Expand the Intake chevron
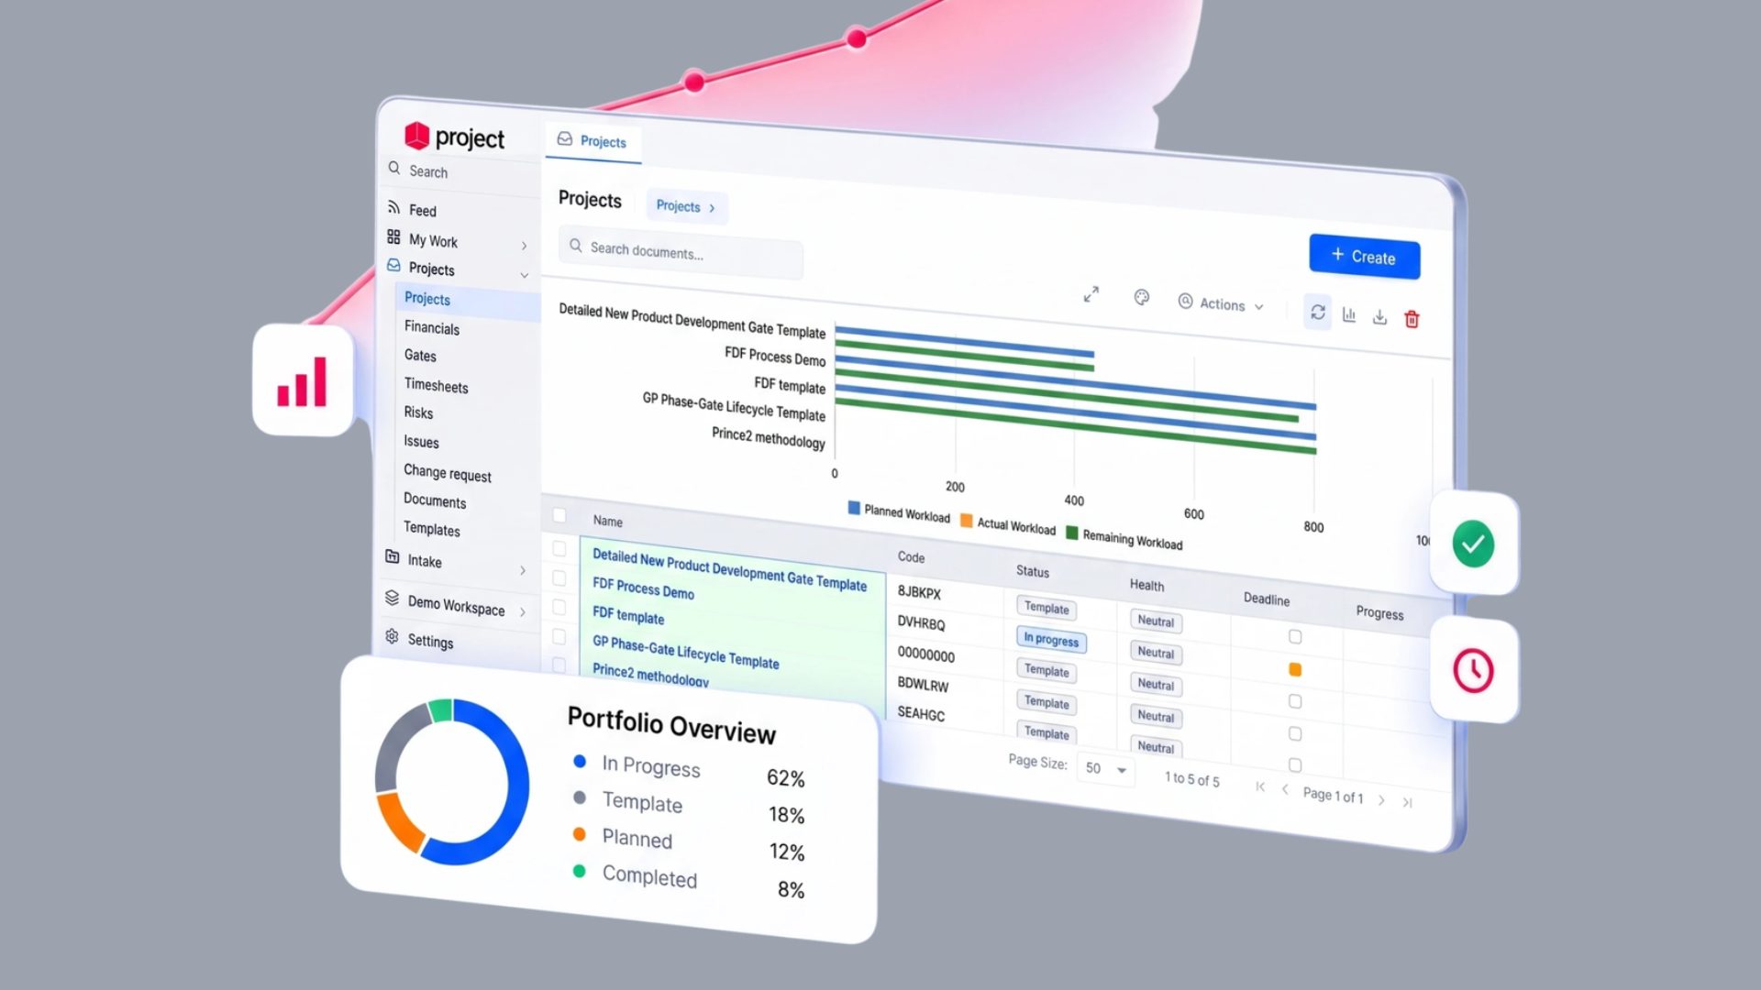 point(523,570)
